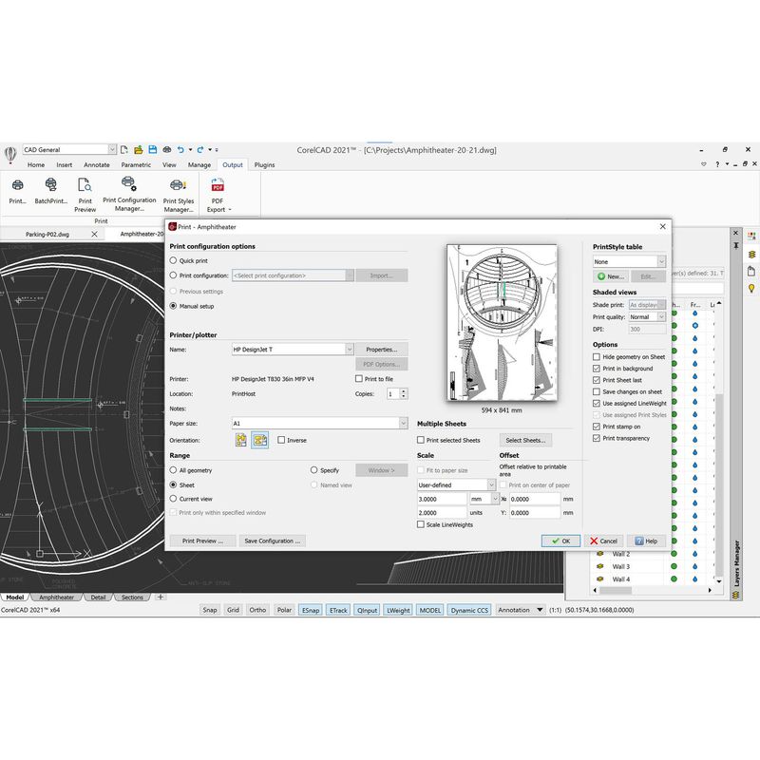Switch to the Sections sheet tab
Viewport: 760px width, 760px height.
point(132,598)
